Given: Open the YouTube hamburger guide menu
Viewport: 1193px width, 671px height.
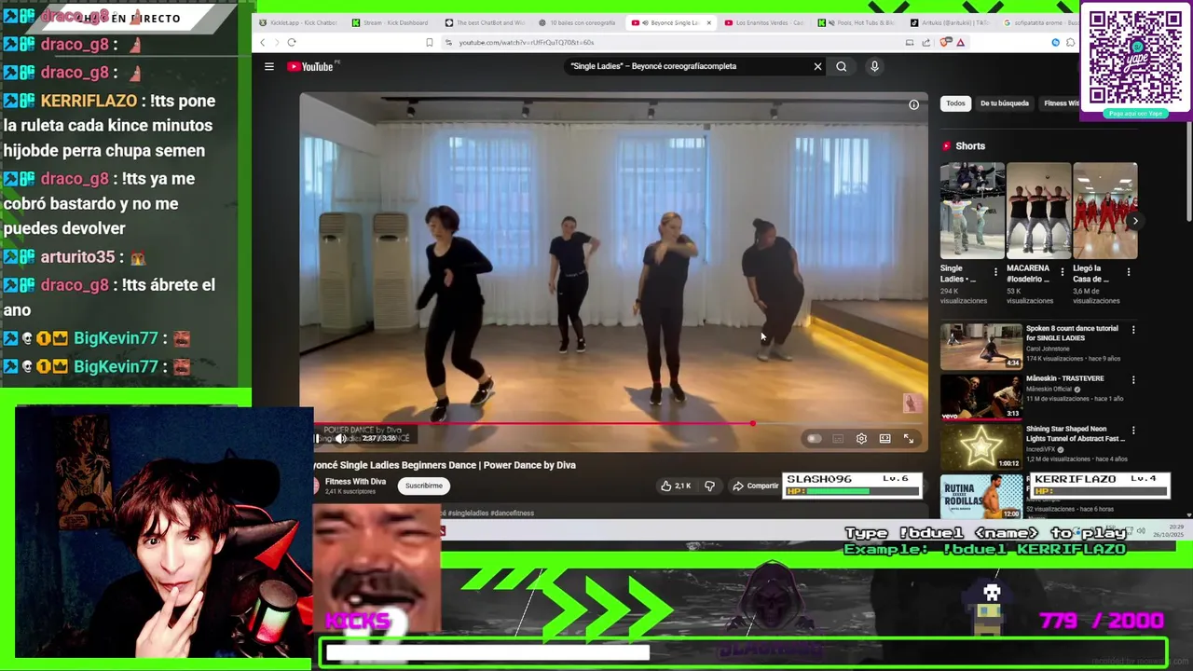Looking at the screenshot, I should (x=268, y=66).
